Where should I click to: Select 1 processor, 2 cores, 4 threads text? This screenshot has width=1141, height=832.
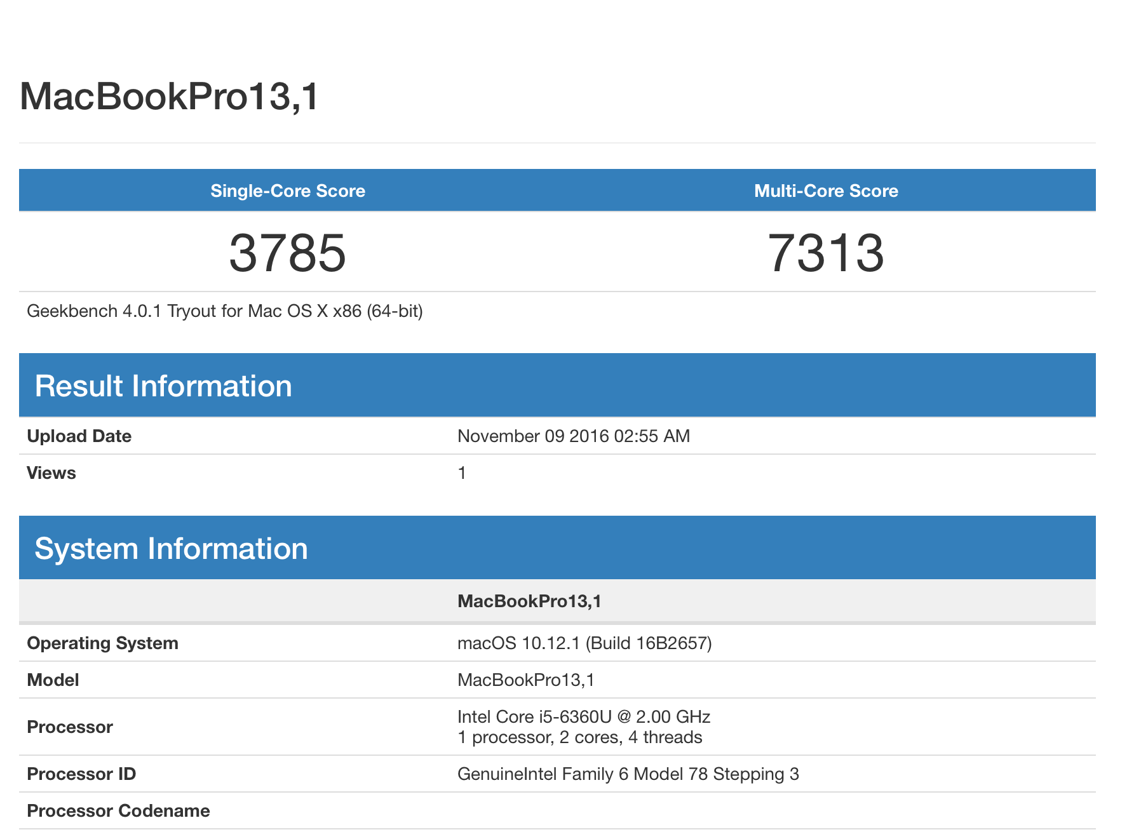[580, 737]
